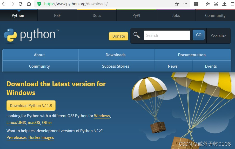This screenshot has height=149, width=235.
Task: Open the Community top tab
Action: [x=215, y=16]
